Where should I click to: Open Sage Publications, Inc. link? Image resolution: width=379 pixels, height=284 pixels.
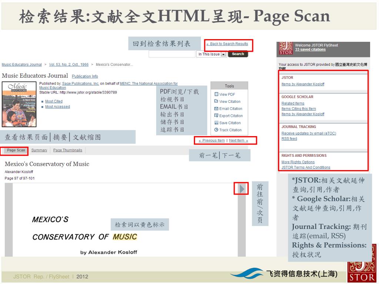[x=81, y=83]
